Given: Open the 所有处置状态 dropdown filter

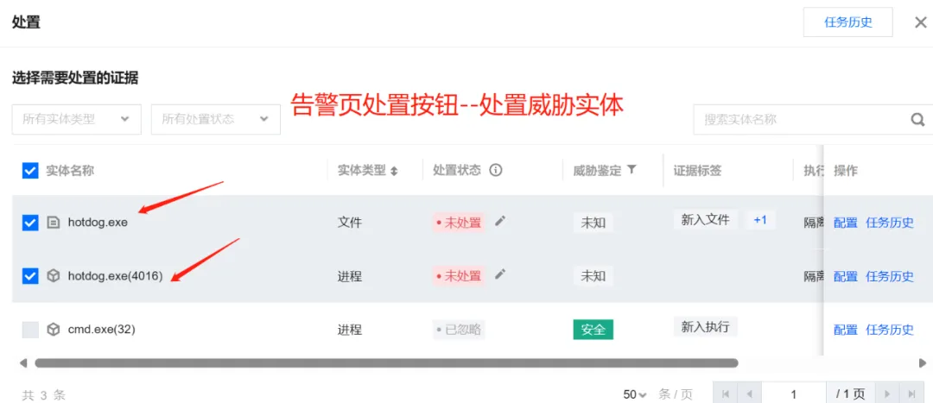Looking at the screenshot, I should pyautogui.click(x=216, y=119).
